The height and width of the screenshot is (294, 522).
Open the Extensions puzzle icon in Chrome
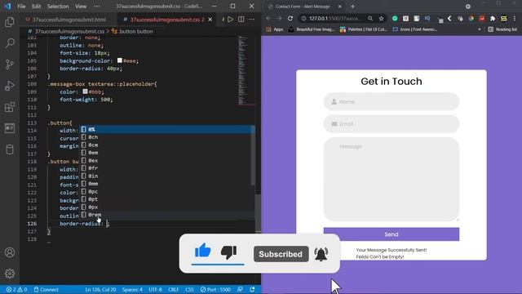pyautogui.click(x=493, y=18)
